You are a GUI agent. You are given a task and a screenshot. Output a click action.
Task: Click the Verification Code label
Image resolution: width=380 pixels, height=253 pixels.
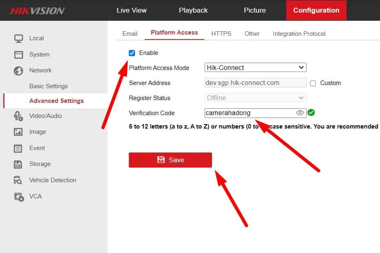click(152, 113)
